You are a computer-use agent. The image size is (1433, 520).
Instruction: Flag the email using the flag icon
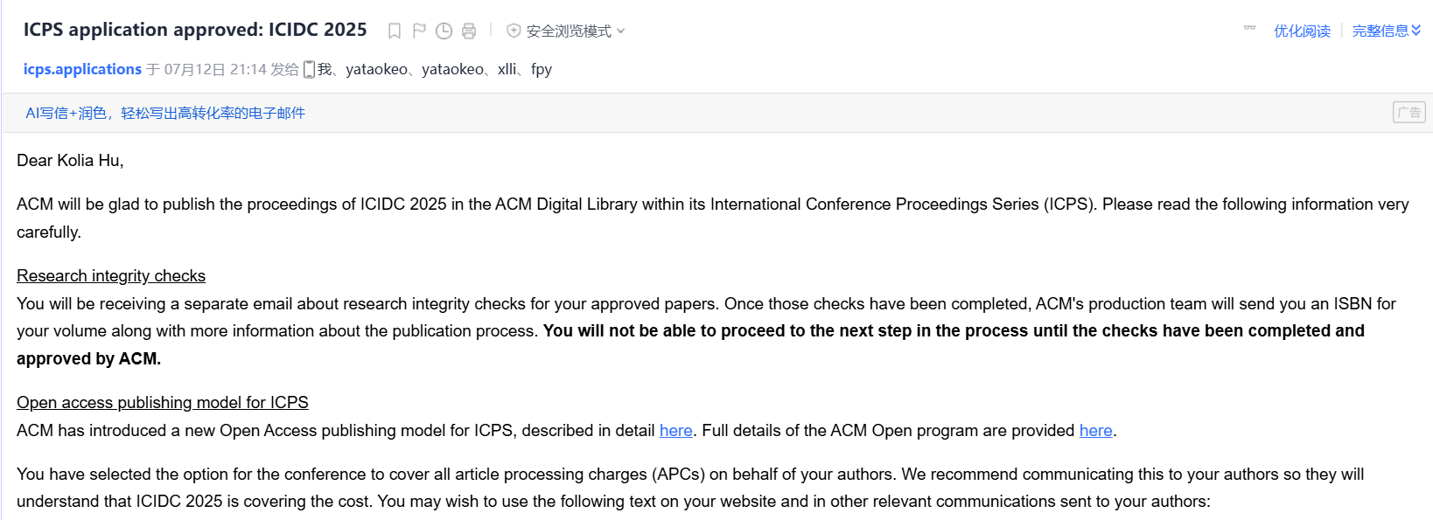click(419, 31)
